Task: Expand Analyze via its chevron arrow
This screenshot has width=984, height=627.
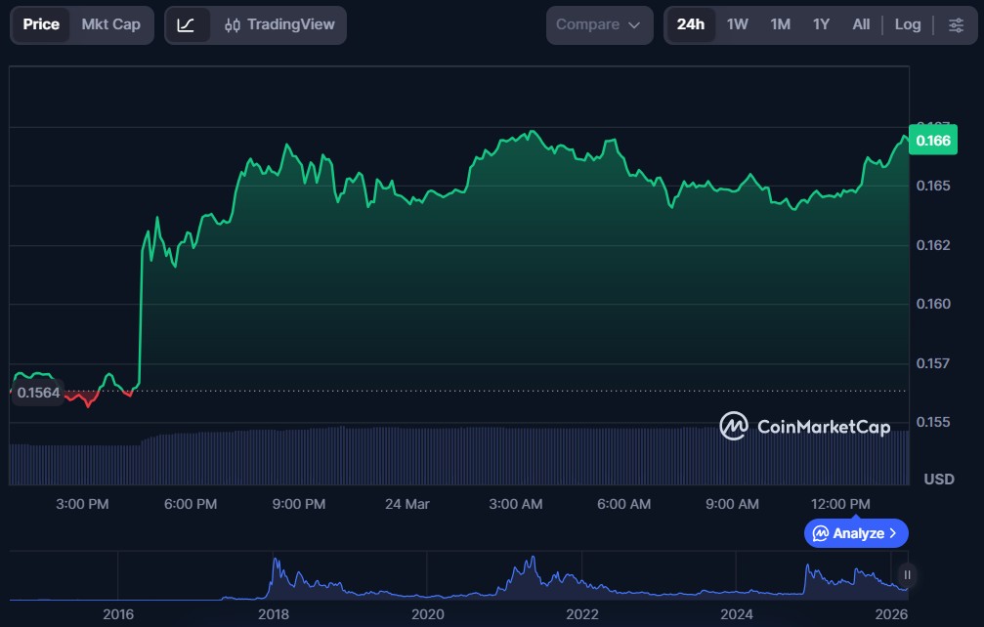Action: tap(892, 533)
